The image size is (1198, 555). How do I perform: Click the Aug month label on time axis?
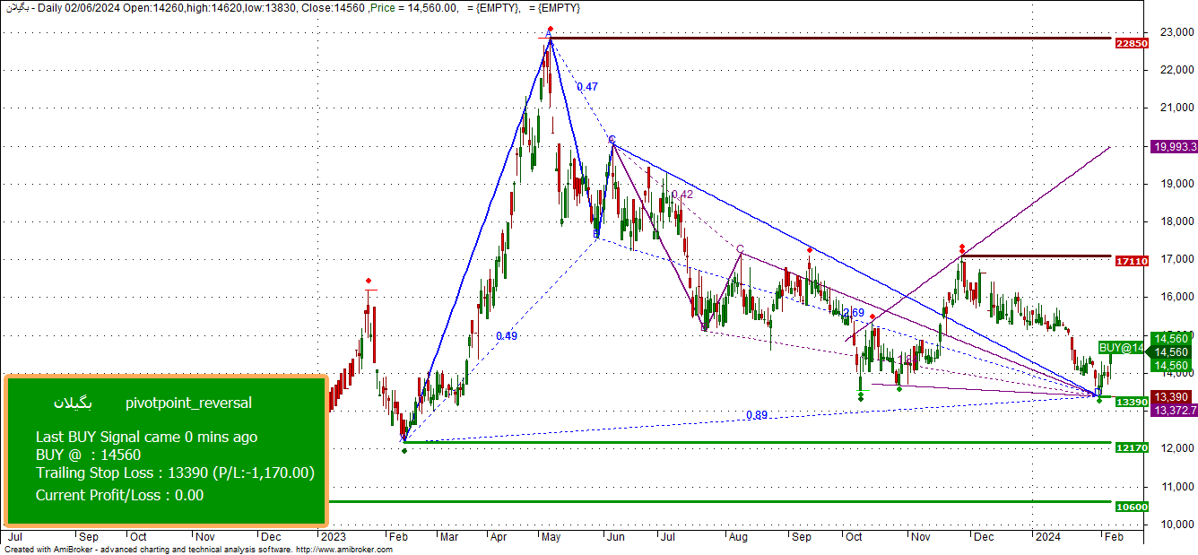pyautogui.click(x=737, y=537)
